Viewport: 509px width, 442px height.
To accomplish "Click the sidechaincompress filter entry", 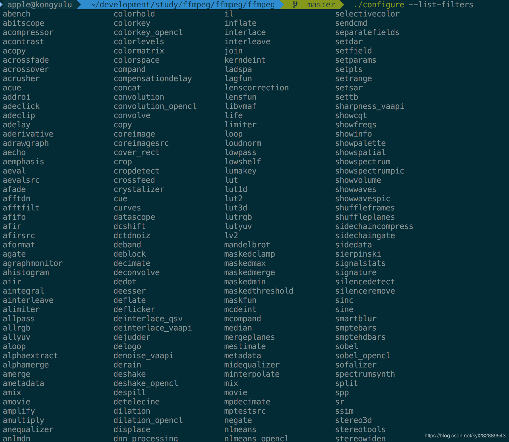I will (x=374, y=226).
